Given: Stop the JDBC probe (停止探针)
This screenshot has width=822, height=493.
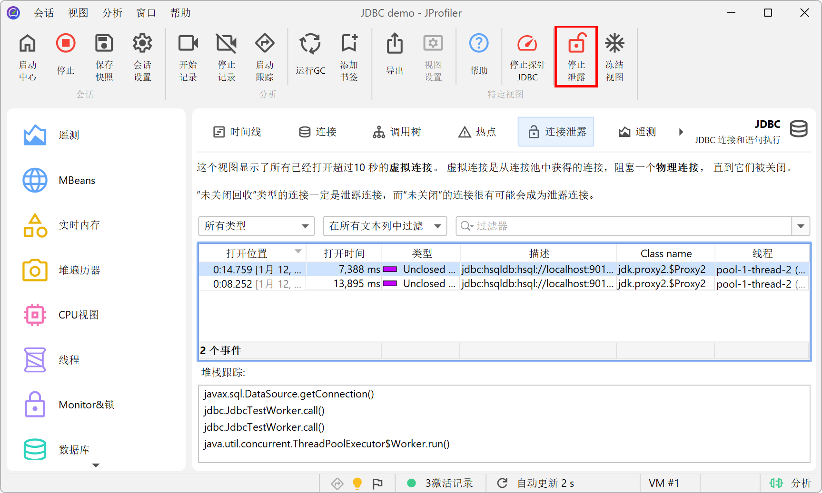Looking at the screenshot, I should [x=527, y=57].
